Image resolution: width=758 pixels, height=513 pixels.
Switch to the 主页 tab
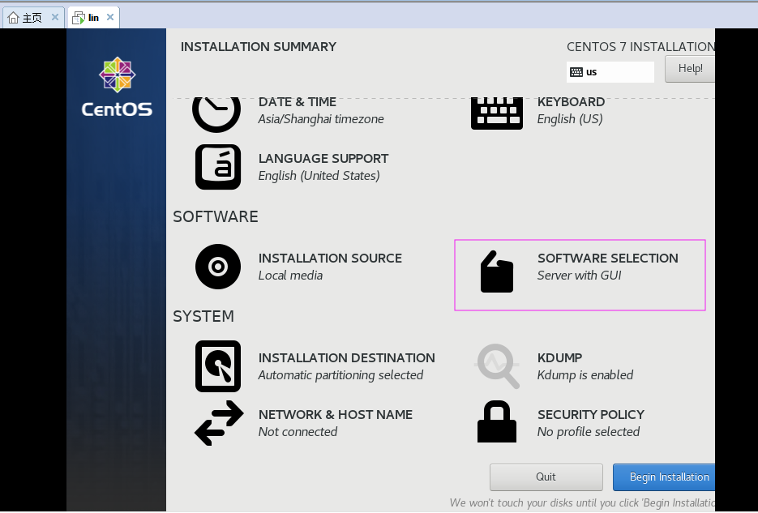pyautogui.click(x=34, y=18)
